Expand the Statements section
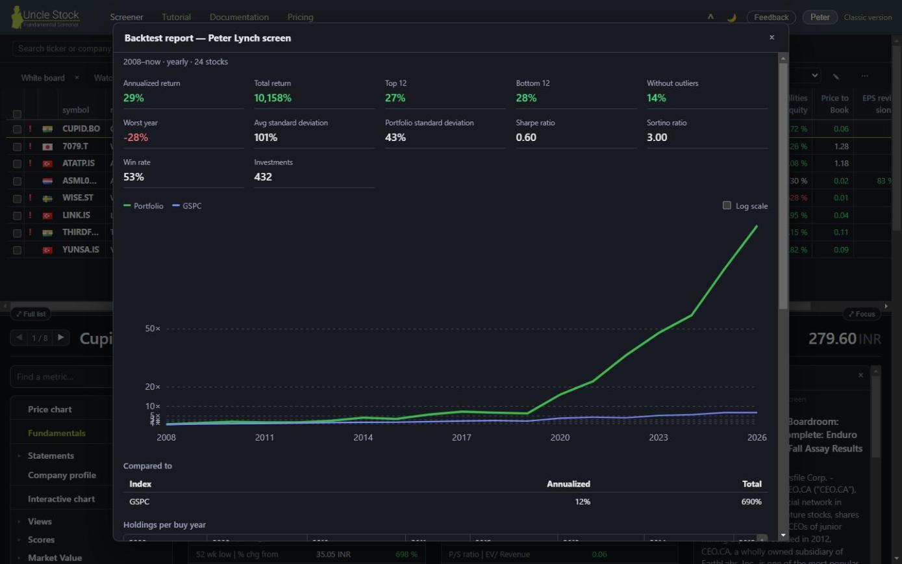The height and width of the screenshot is (564, 902). (19, 455)
